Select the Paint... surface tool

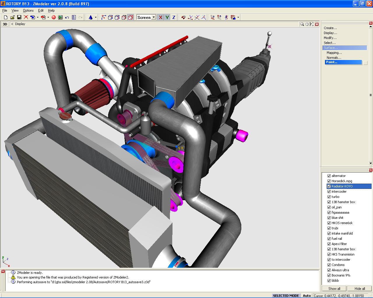point(343,62)
